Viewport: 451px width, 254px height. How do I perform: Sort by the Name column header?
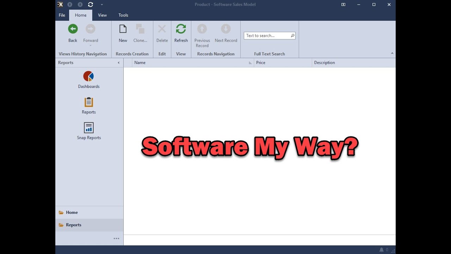point(193,63)
